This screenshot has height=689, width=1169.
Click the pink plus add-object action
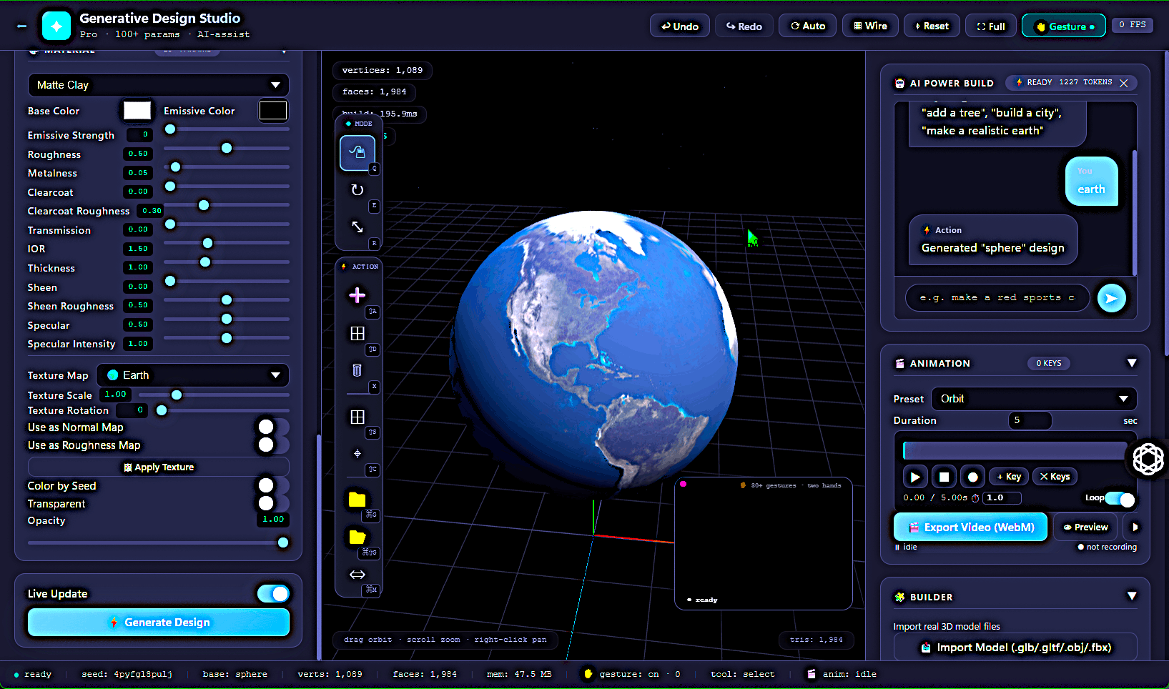click(357, 295)
